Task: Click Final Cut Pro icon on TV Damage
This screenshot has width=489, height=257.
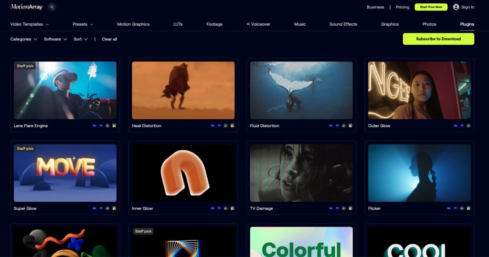Action: 350,208
